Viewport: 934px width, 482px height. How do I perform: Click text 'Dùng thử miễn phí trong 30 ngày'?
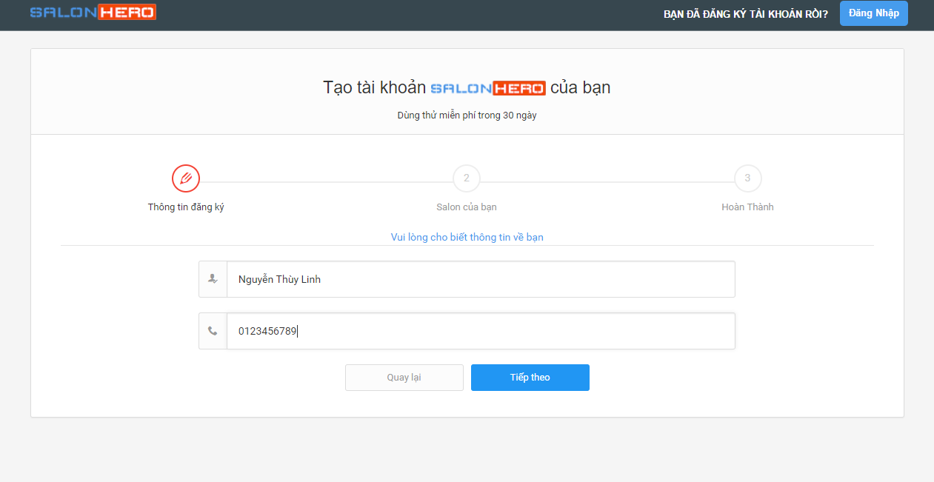tap(467, 116)
